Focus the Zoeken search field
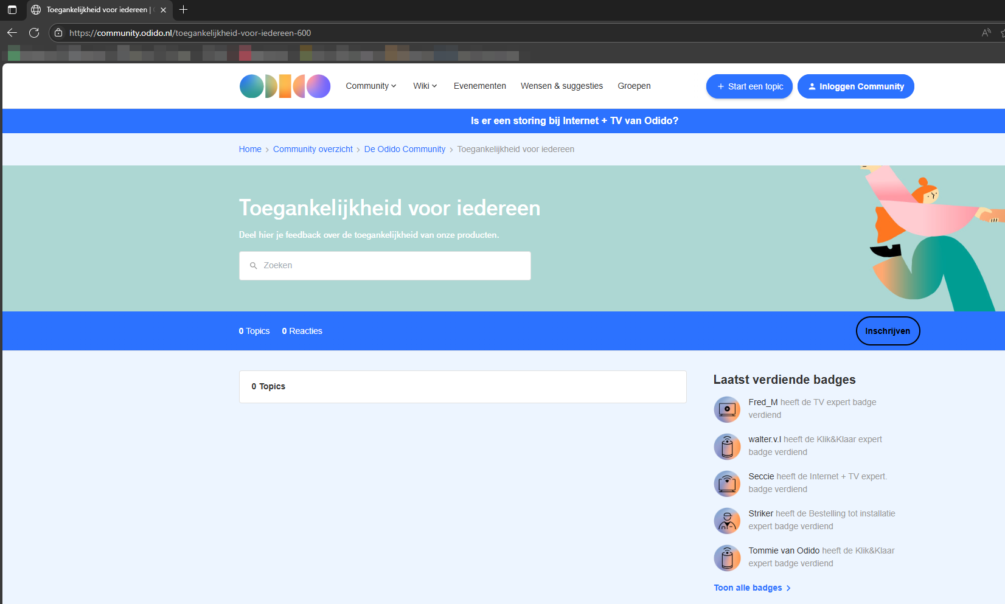 click(x=385, y=266)
